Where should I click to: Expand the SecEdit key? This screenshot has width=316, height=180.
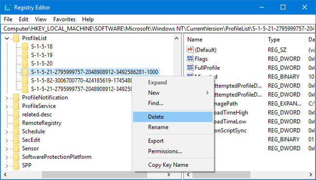tap(7, 140)
